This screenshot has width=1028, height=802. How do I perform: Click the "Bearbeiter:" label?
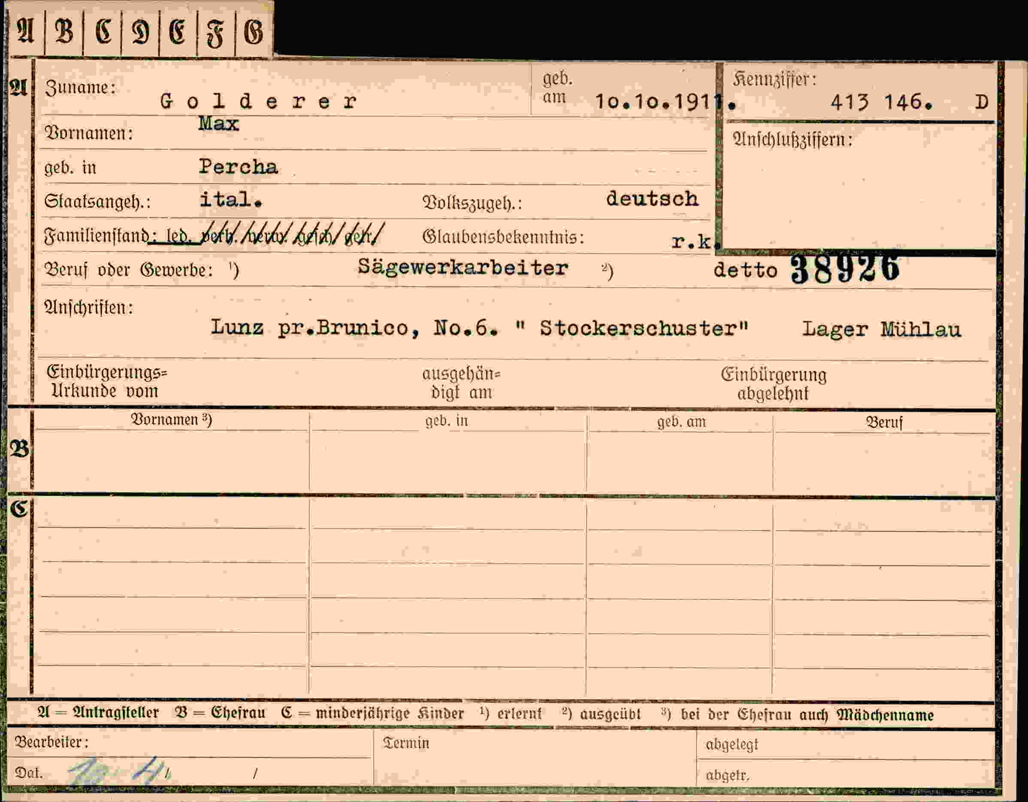click(52, 742)
